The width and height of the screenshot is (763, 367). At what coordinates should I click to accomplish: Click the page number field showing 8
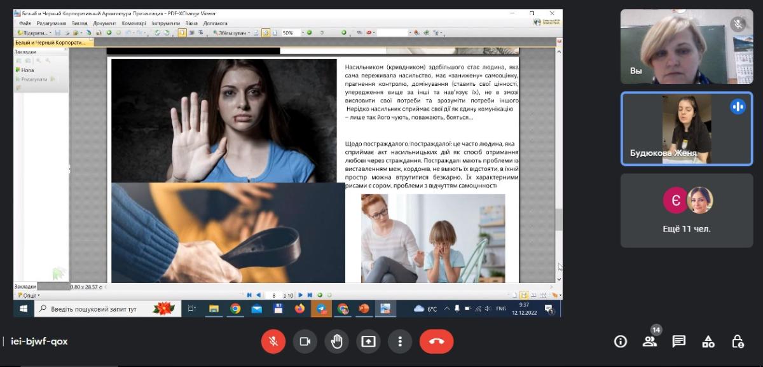[x=273, y=295]
